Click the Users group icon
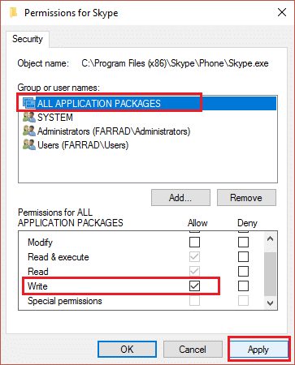This screenshot has height=365, width=295. pos(29,145)
